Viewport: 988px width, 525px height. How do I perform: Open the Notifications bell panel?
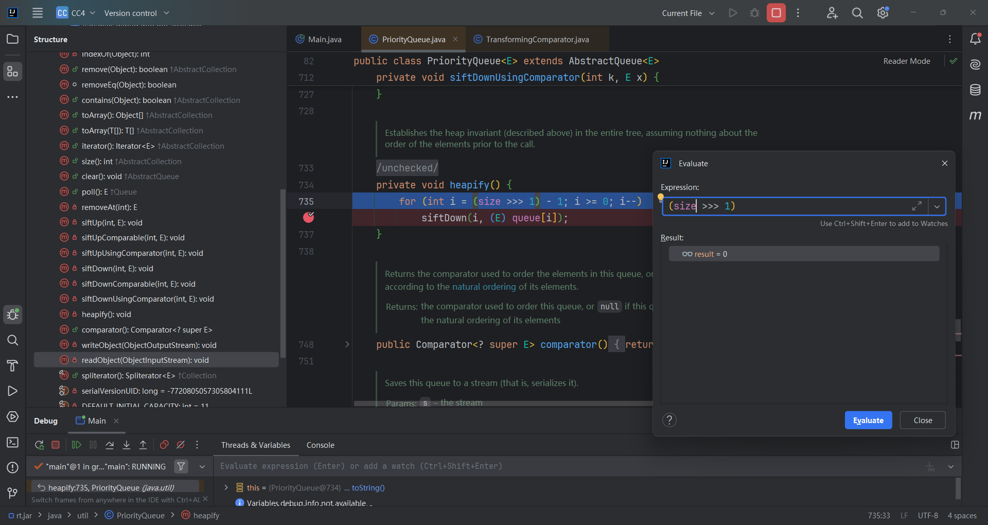(x=975, y=39)
